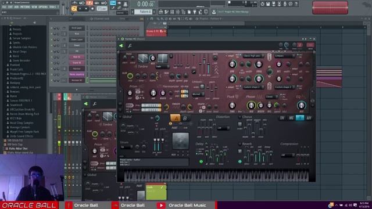Viewport: 372px width, 209px height.
Task: Open the Phaser Classic type dropdown
Action: pyautogui.click(x=272, y=97)
